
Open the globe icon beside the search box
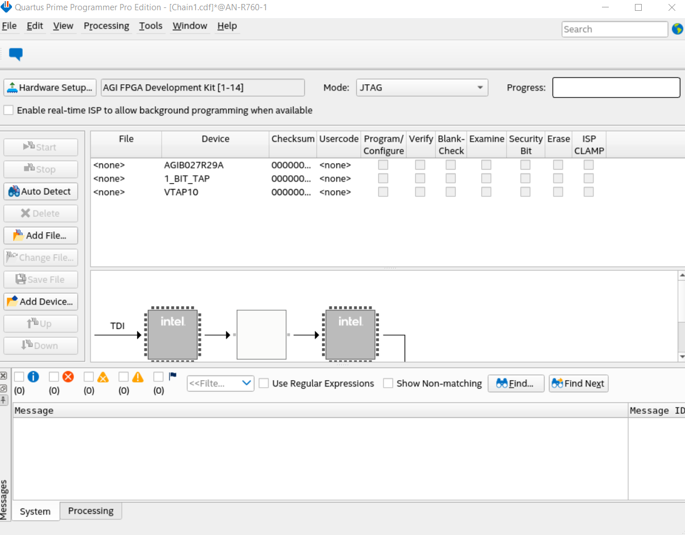click(677, 29)
